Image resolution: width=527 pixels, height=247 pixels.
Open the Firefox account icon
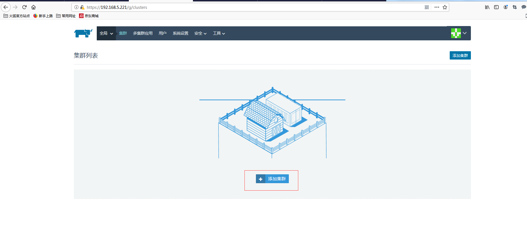click(506, 7)
